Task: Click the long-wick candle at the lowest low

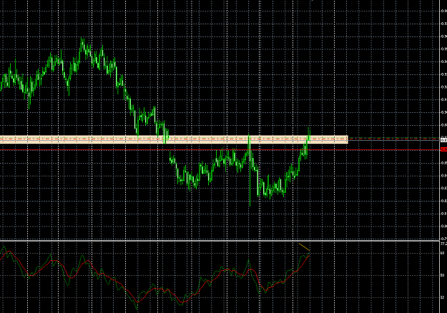Action: tap(250, 171)
